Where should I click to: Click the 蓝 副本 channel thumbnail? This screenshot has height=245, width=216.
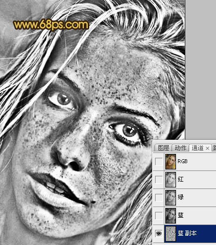click(171, 234)
